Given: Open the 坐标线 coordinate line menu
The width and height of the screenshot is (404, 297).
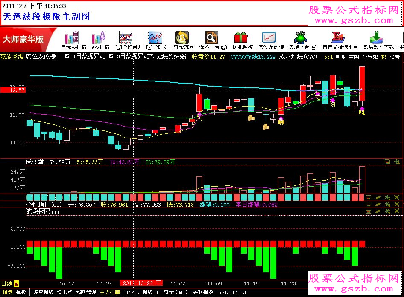Looking at the screenshot, I should click(370, 57).
